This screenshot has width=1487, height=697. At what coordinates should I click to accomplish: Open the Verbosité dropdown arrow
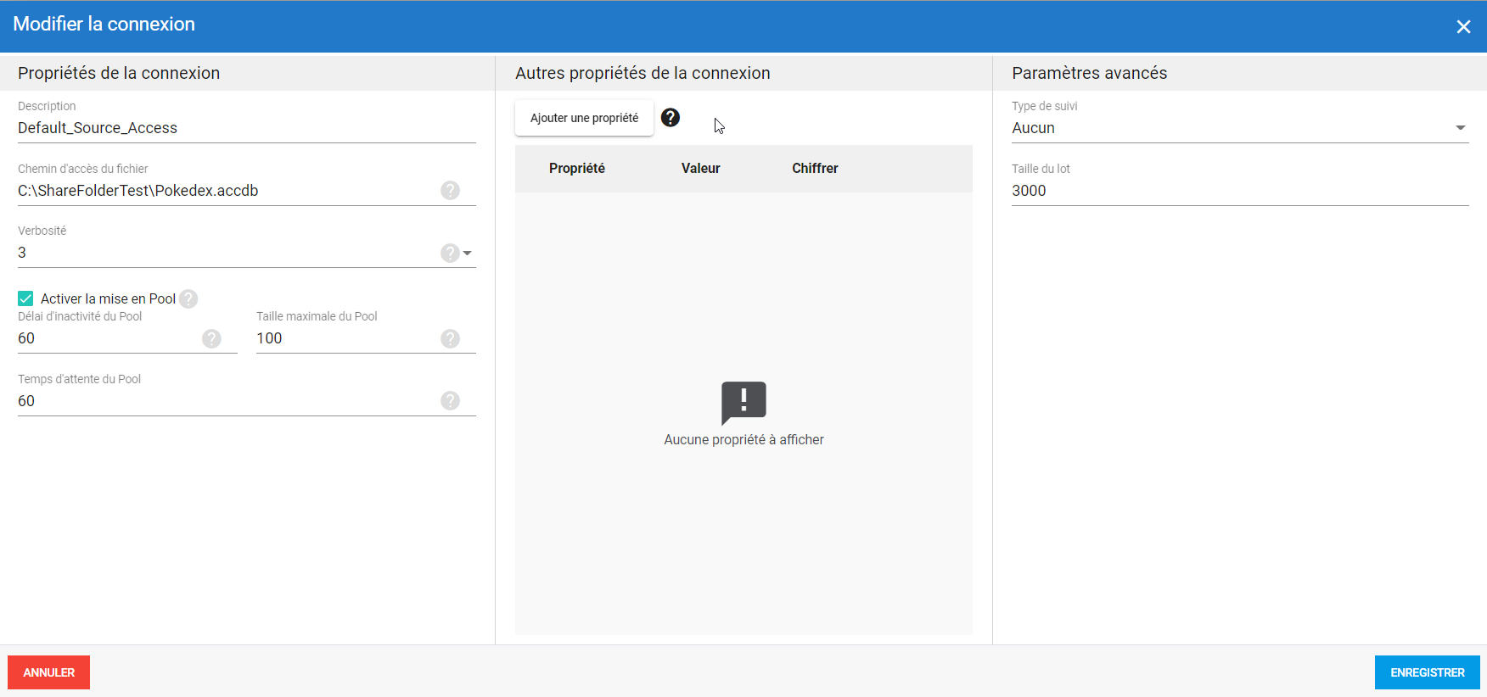click(x=468, y=253)
